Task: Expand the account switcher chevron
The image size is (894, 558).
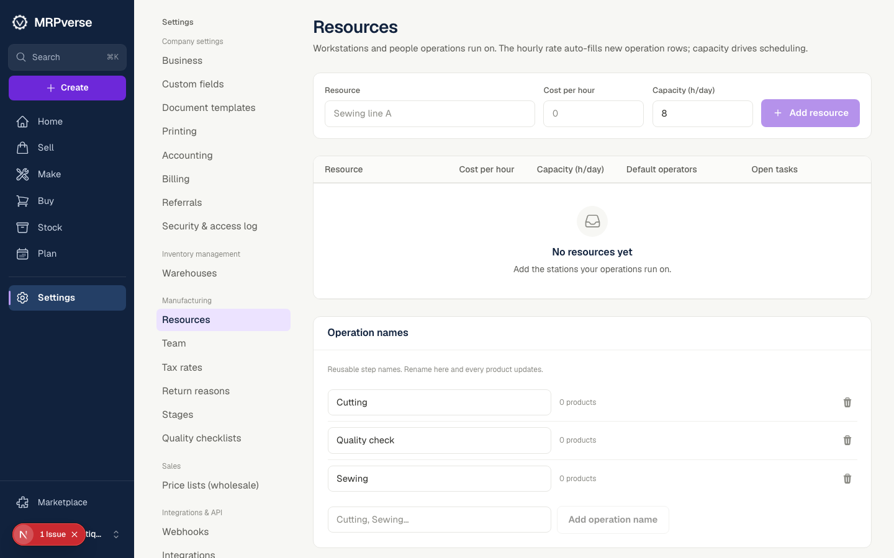Action: [x=116, y=534]
